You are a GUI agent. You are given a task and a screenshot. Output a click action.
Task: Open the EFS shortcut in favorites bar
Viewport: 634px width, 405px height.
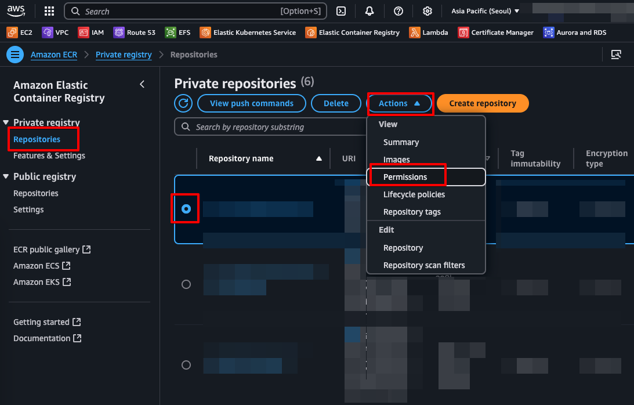pyautogui.click(x=178, y=32)
